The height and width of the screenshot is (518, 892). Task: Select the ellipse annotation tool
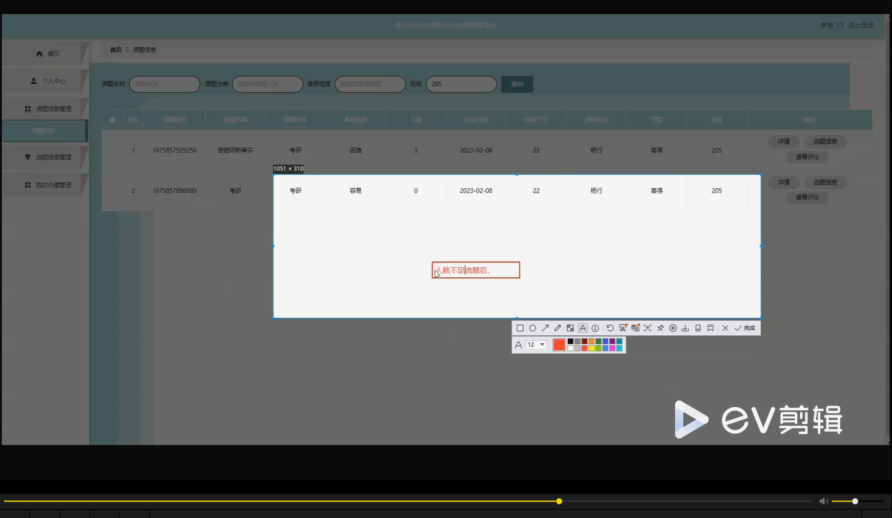coord(532,328)
